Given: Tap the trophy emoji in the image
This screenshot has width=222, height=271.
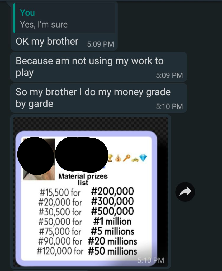Looking at the screenshot, I should pyautogui.click(x=110, y=158).
